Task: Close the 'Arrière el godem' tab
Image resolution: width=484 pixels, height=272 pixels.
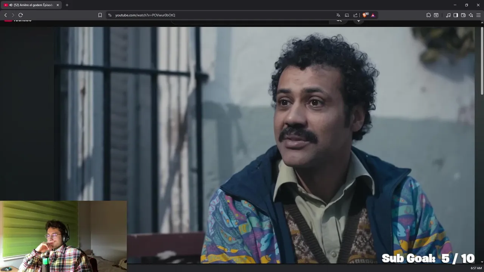Action: coord(58,5)
